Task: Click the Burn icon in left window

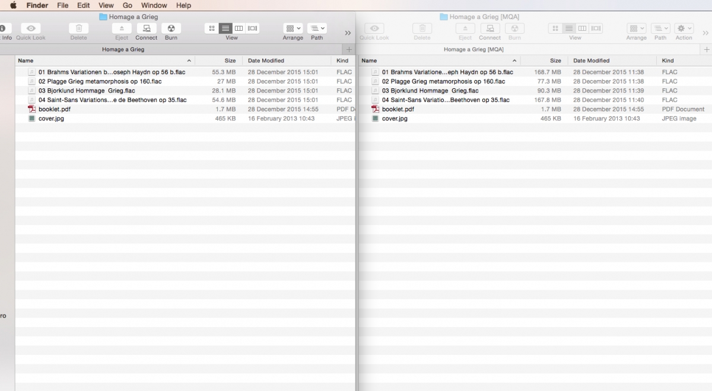Action: [171, 28]
